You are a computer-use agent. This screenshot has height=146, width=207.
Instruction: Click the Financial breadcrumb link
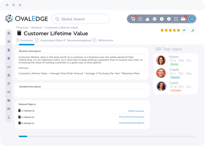point(22,28)
